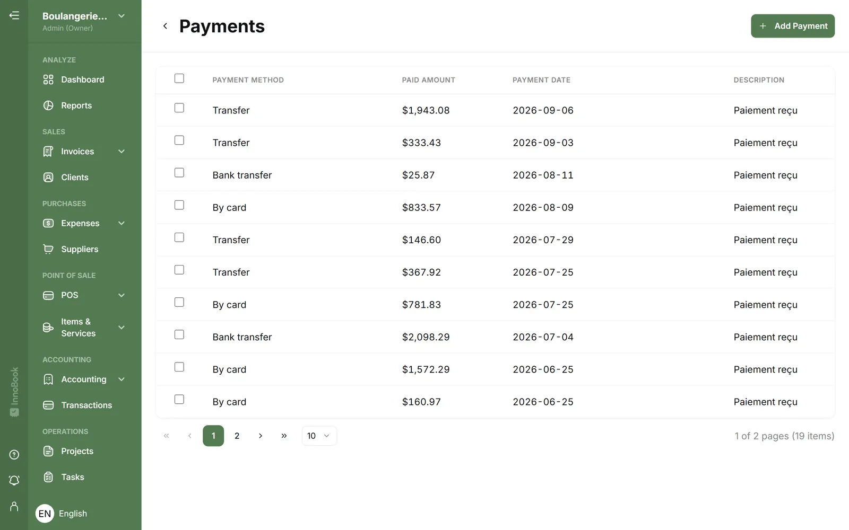Click the Accounting ledger icon

[x=48, y=379]
